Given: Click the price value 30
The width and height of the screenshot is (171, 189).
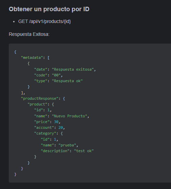Looking at the screenshot, I should 56,122.
